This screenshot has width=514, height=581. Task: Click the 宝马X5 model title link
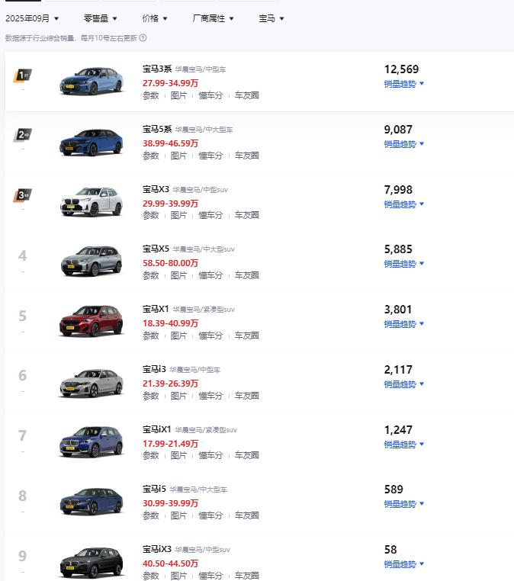coord(156,249)
